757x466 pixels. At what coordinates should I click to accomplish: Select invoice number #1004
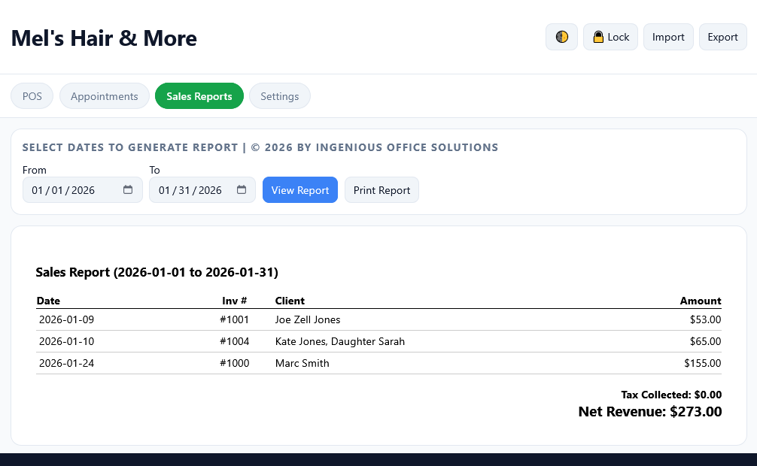235,341
